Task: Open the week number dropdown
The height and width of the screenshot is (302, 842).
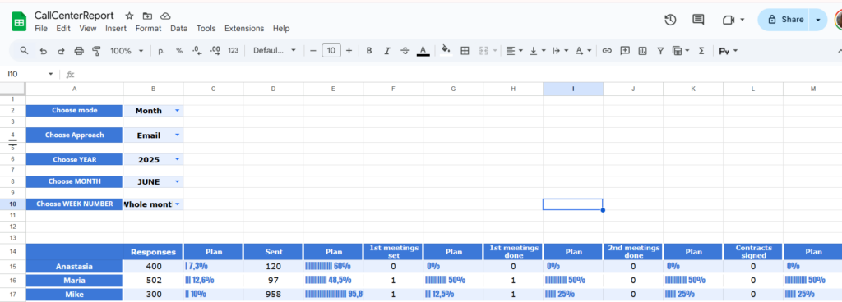Action: pyautogui.click(x=178, y=204)
